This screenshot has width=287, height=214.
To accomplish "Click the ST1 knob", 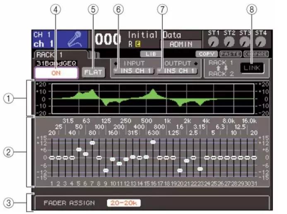I will 213,42.
